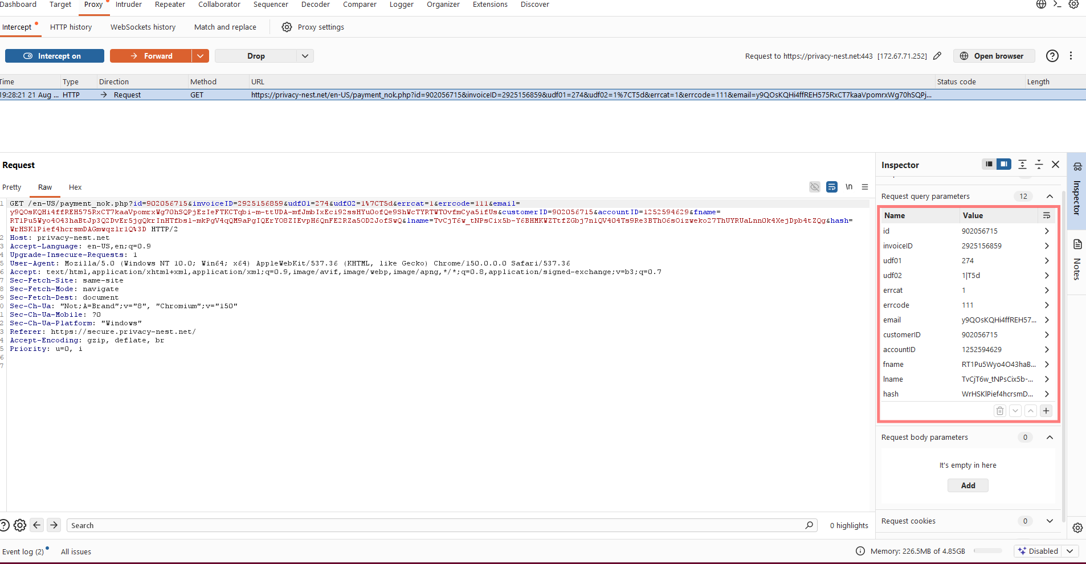
Task: Select the Hex view tab
Action: (75, 187)
